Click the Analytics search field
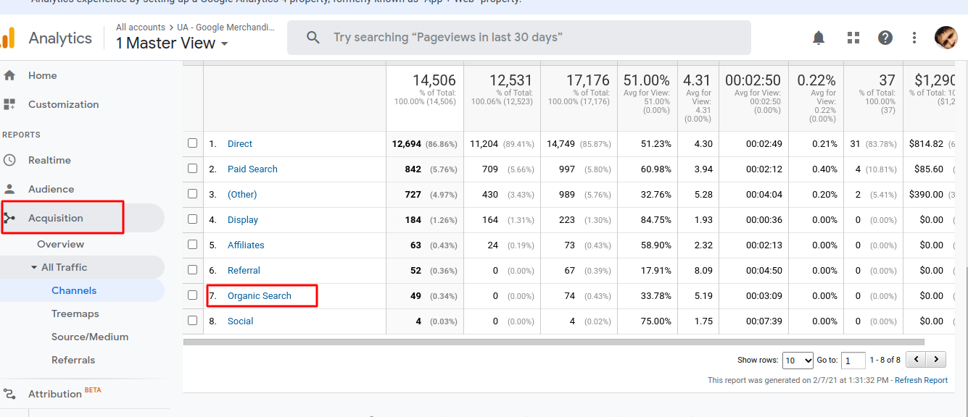 pos(519,38)
